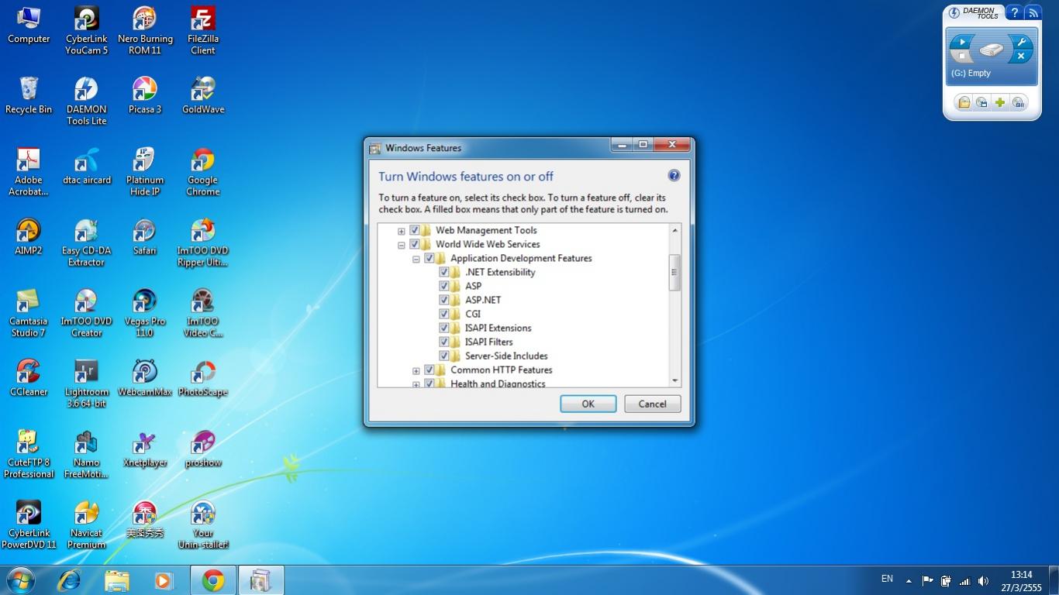Viewport: 1059px width, 595px height.
Task: Uncheck the Web Management Tools checkbox
Action: coord(415,230)
